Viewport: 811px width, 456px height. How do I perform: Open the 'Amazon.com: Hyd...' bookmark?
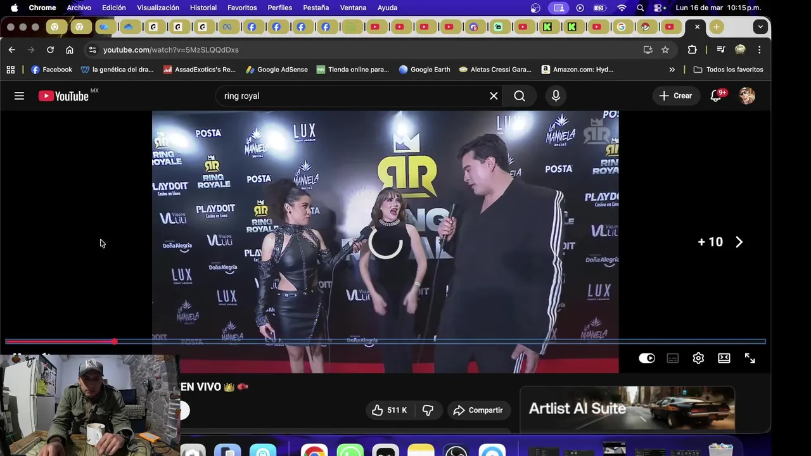pyautogui.click(x=577, y=70)
